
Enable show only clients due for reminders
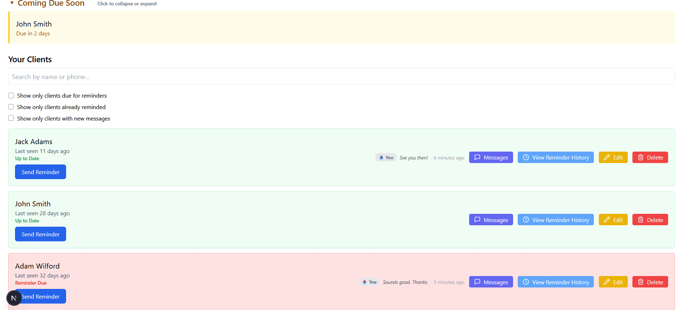(11, 95)
